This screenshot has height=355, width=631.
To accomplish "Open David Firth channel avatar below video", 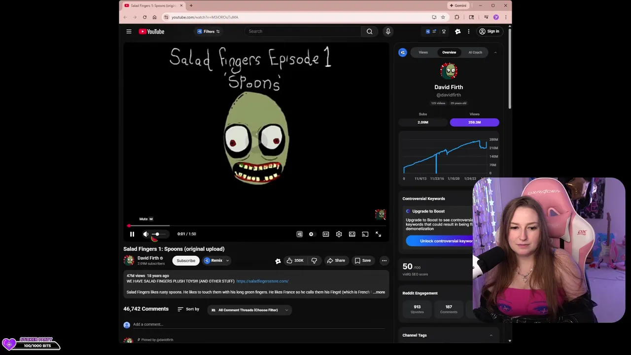I will coord(129,260).
